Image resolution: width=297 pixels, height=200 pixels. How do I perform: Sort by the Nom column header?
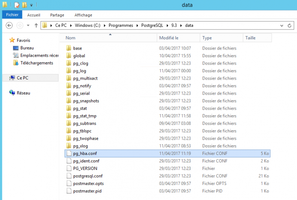click(x=108, y=38)
